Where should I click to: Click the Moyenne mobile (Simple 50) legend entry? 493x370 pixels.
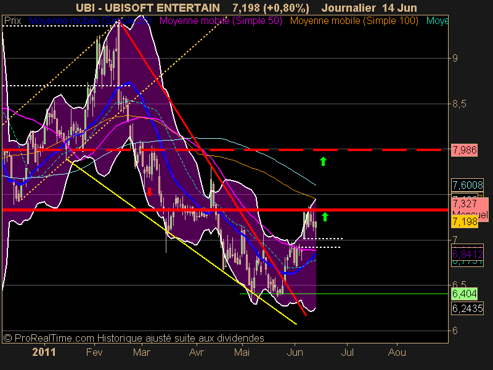[x=221, y=21]
